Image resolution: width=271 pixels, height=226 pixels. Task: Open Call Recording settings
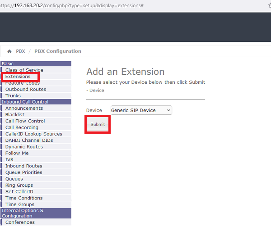(x=22, y=127)
